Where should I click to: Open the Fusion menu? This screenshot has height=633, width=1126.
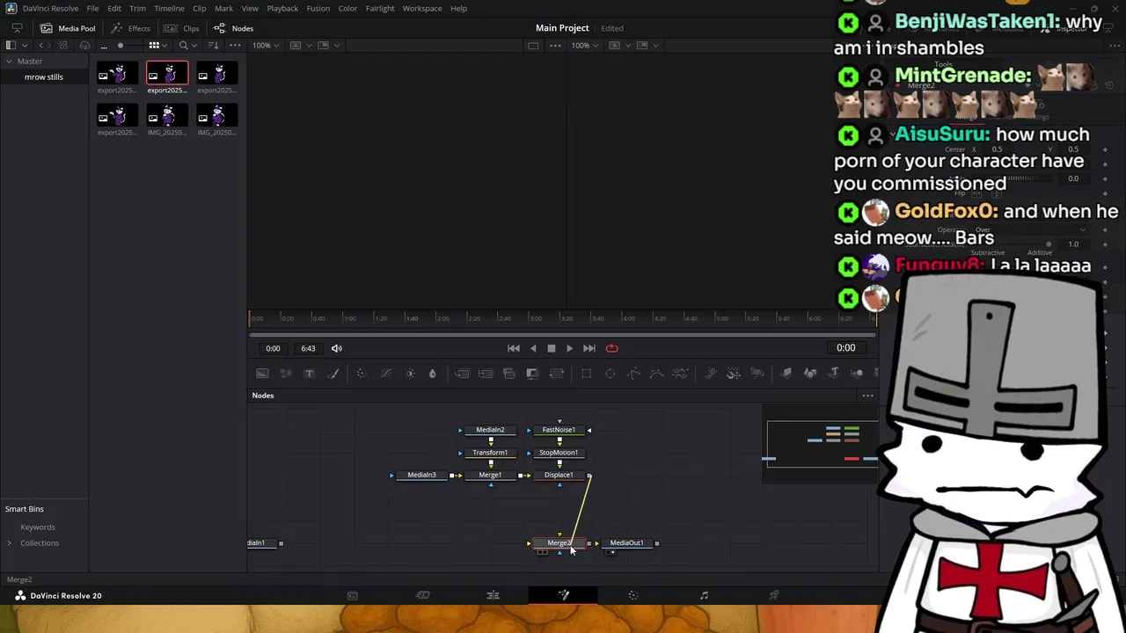point(318,8)
